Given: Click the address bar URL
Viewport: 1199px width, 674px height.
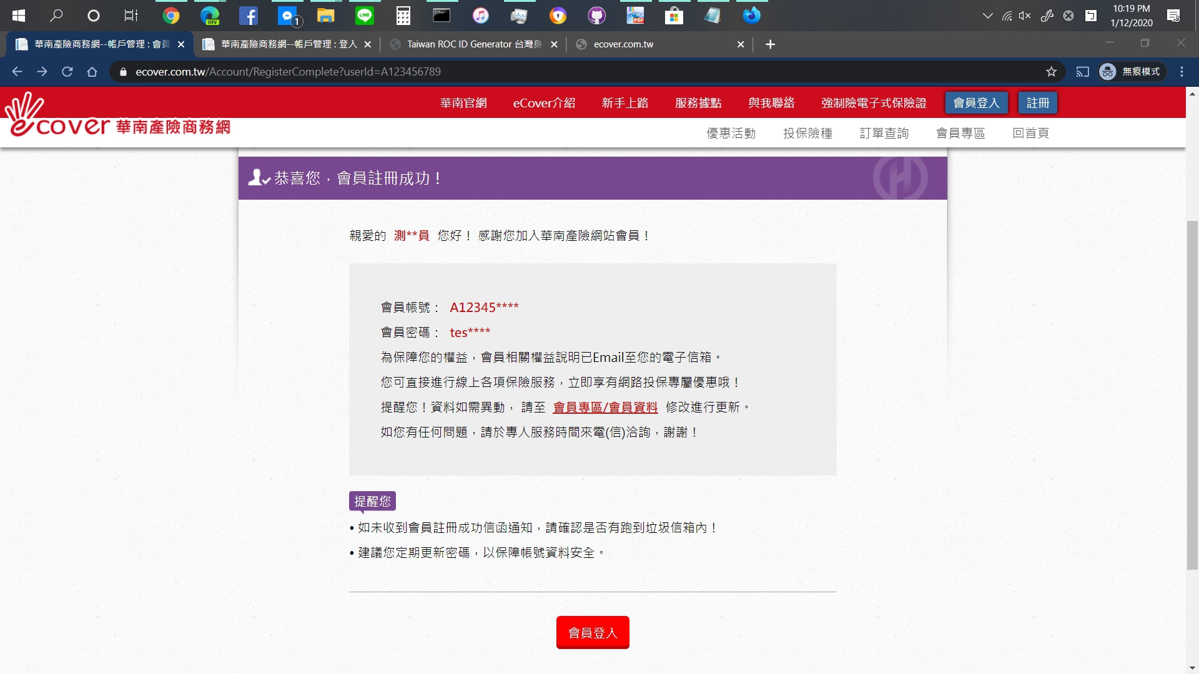Looking at the screenshot, I should point(288,72).
